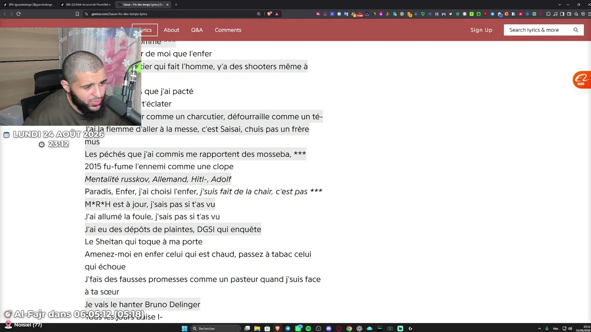The image size is (591, 332).
Task: Open ChatGPT from the taskbar
Action: [x=359, y=328]
